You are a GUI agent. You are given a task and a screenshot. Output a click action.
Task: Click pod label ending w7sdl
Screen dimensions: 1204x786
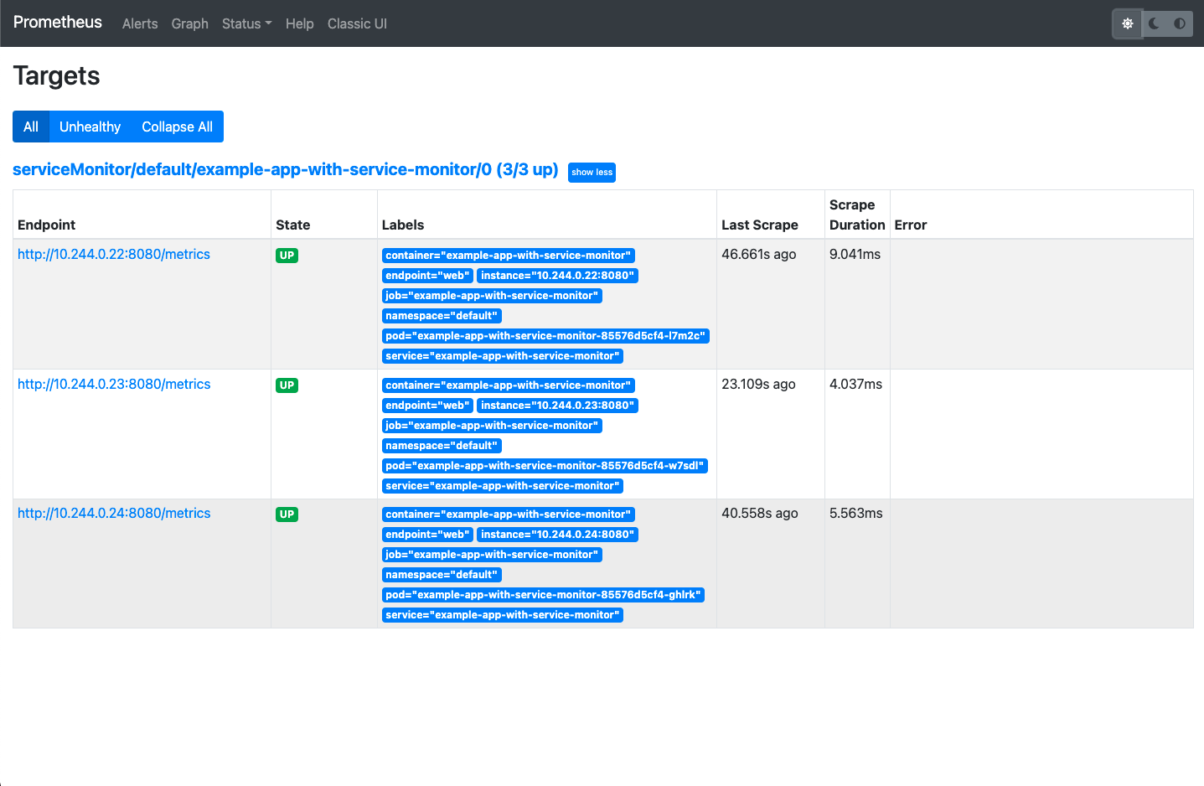pyautogui.click(x=545, y=466)
